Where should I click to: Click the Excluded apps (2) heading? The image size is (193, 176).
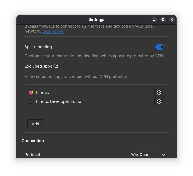point(41,66)
